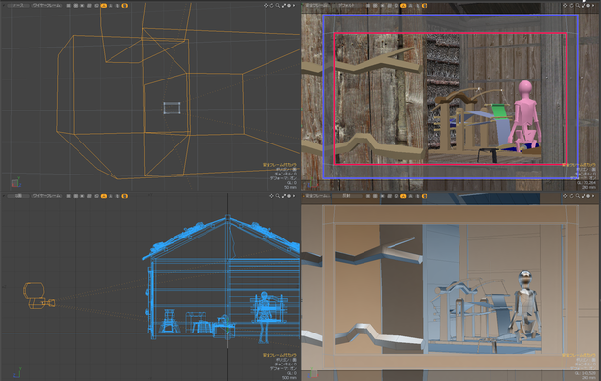Open the gear settings of the blue side wireframe viewport
The image size is (601, 381).
(289, 196)
